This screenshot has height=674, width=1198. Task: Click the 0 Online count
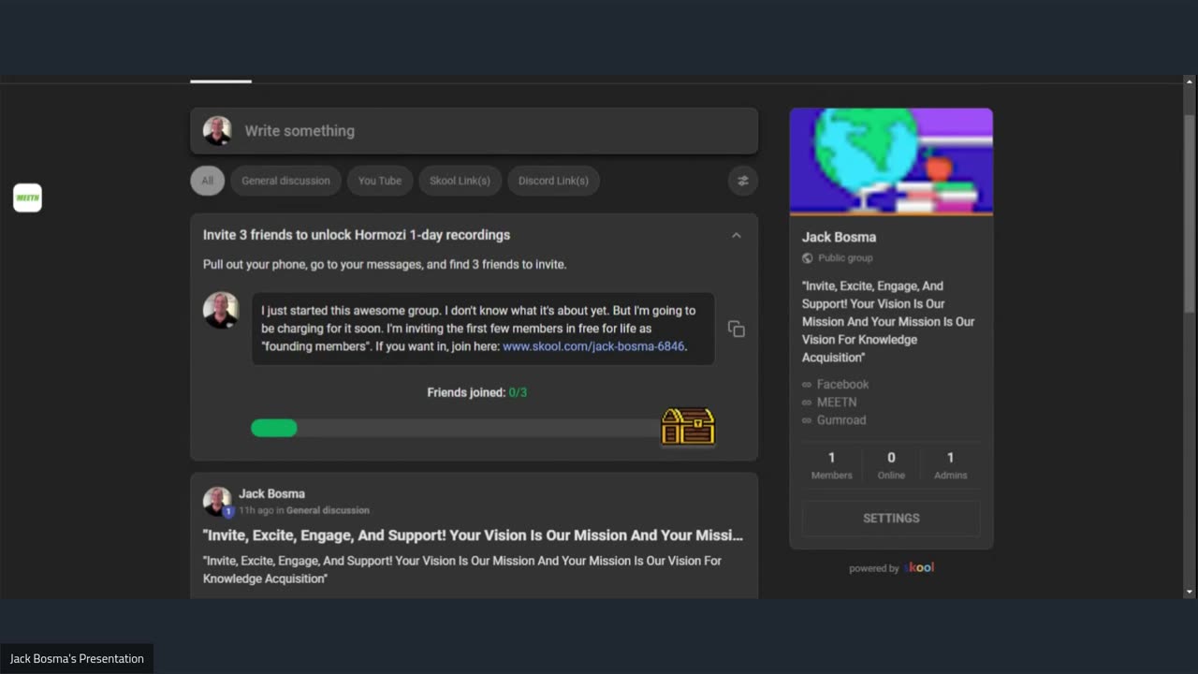click(891, 464)
